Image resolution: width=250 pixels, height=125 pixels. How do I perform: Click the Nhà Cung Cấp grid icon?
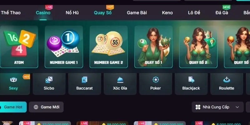point(198,107)
